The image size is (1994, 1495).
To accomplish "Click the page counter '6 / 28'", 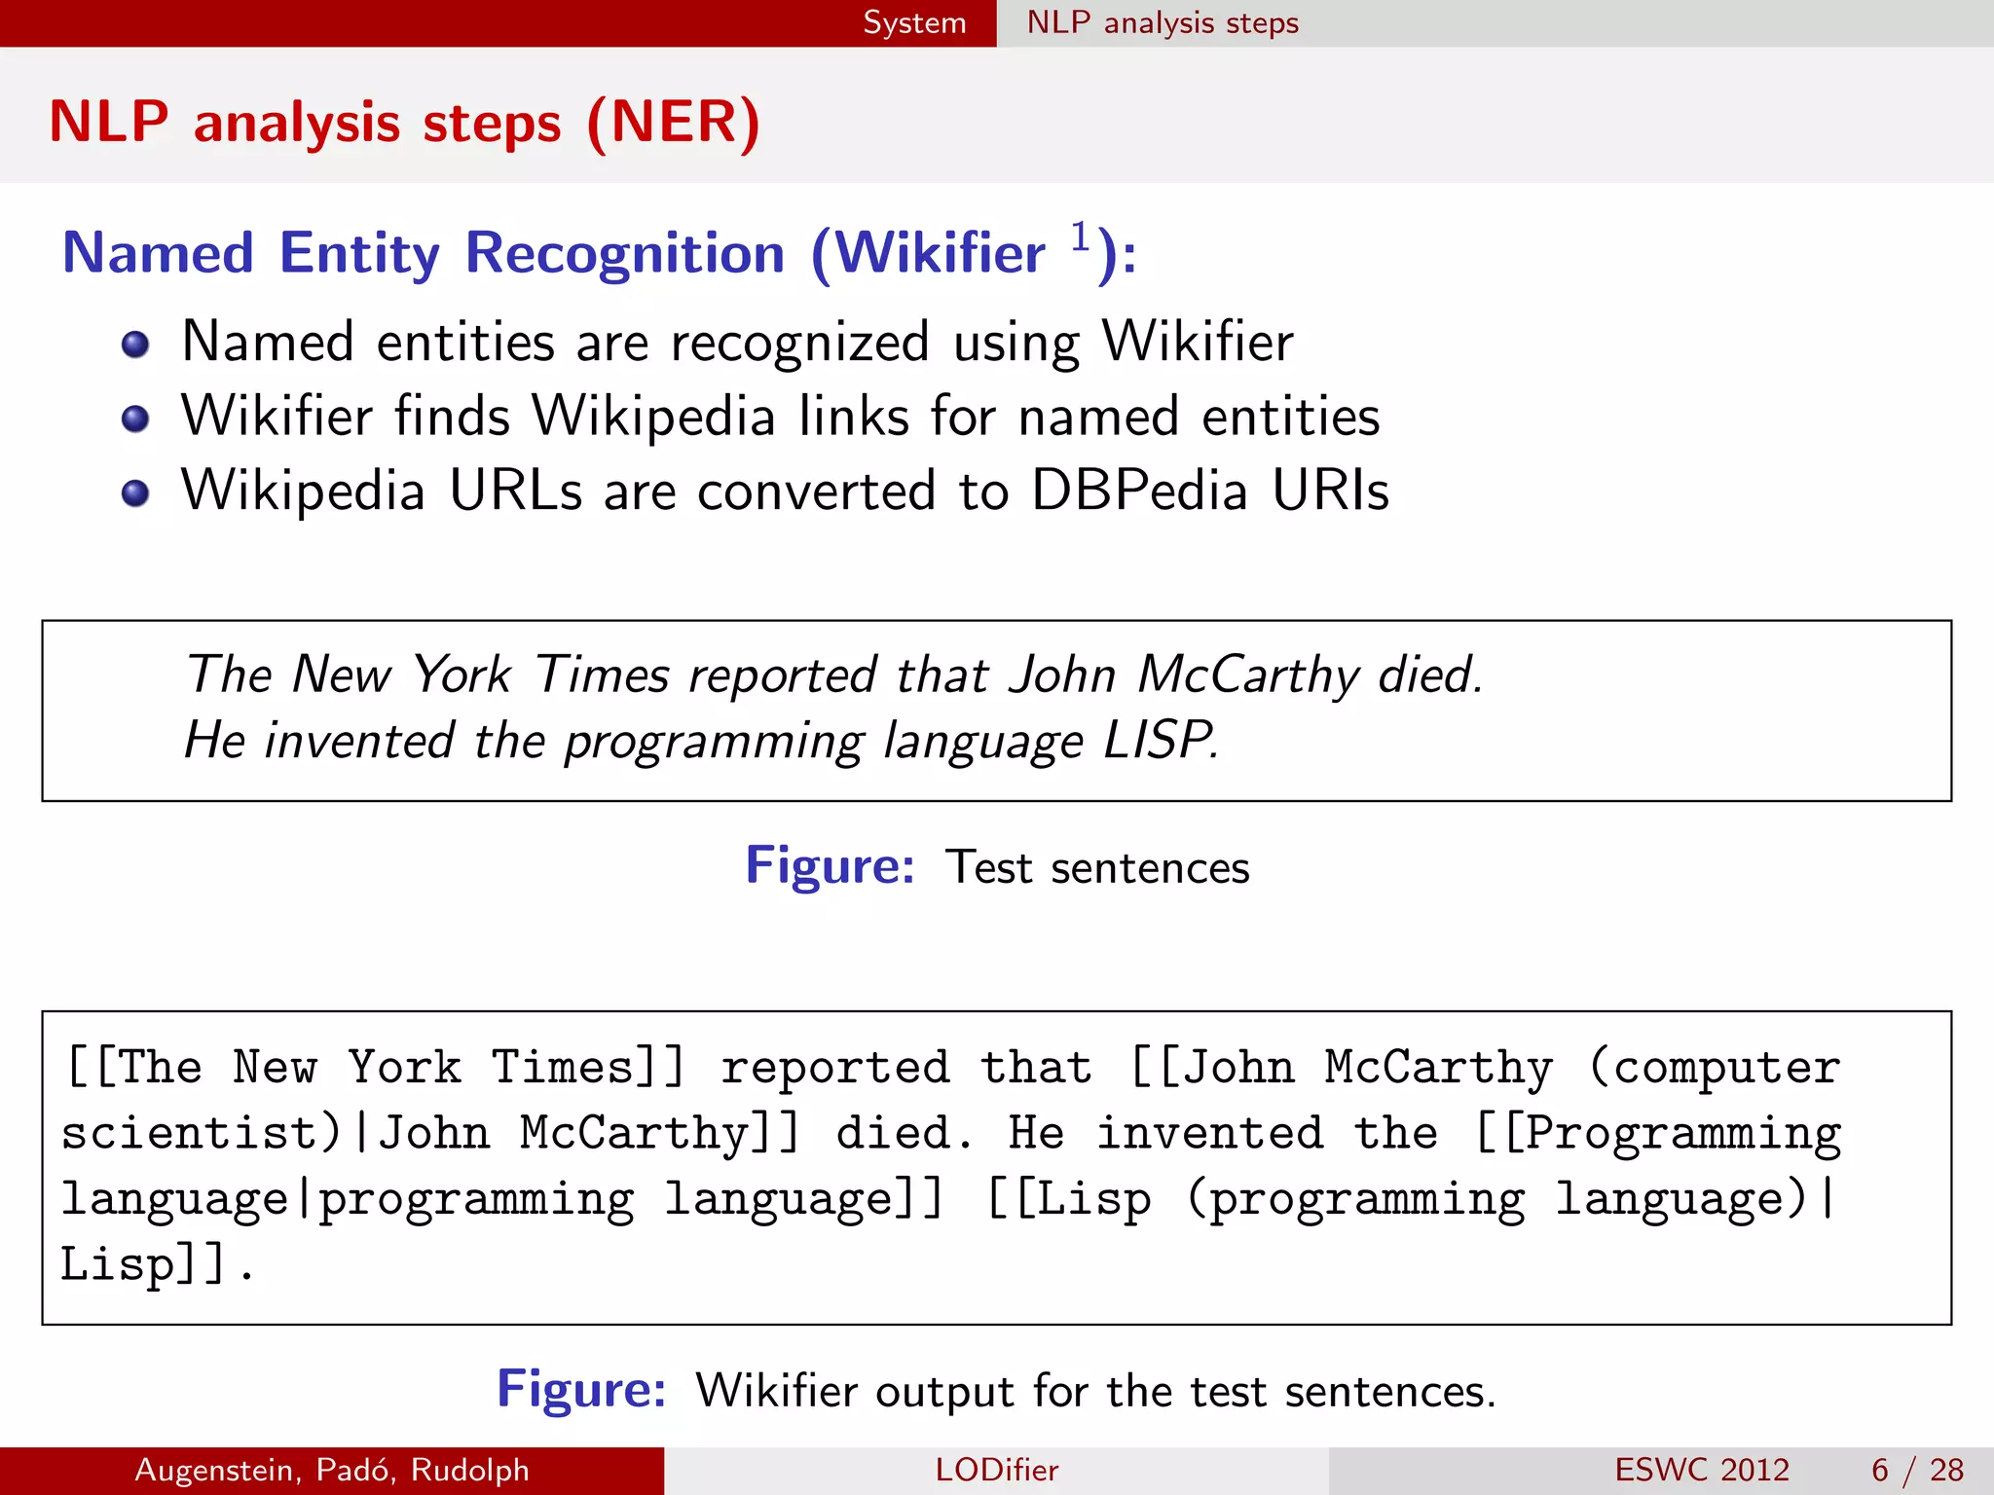I will click(x=1917, y=1470).
